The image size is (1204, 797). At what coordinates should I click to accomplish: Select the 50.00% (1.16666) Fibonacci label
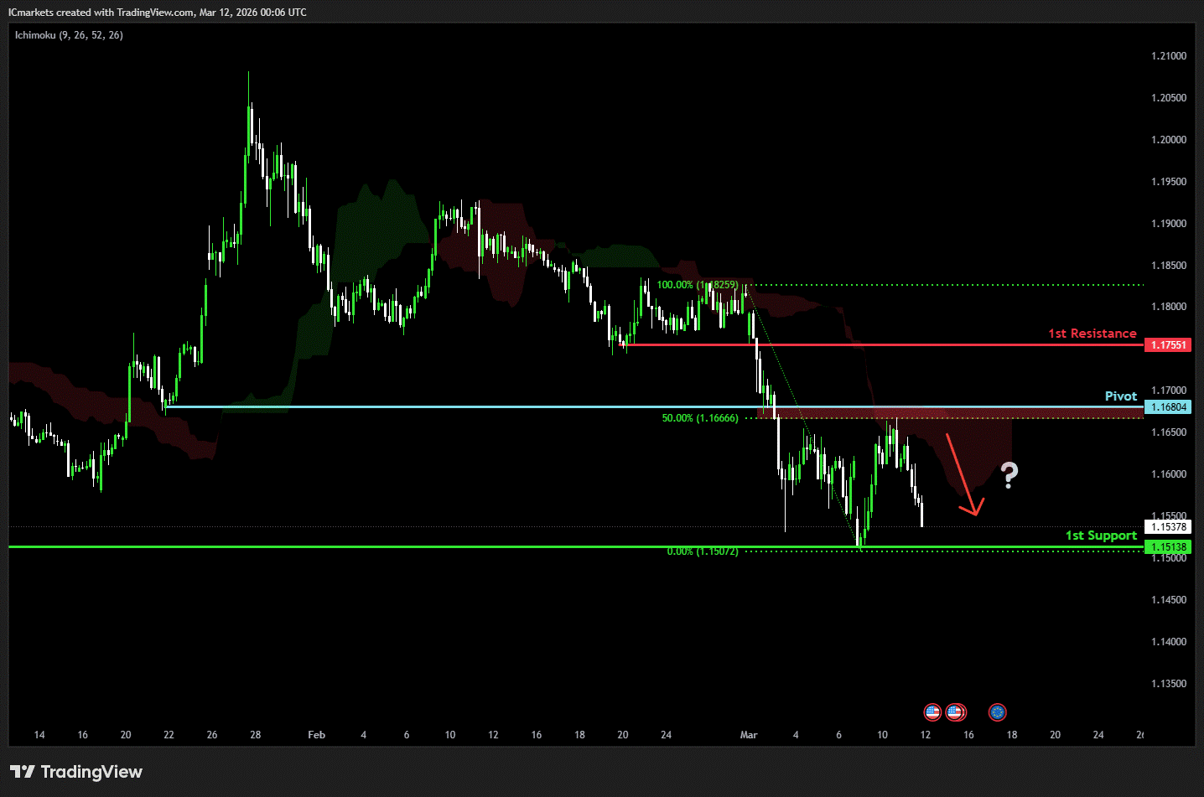point(700,418)
